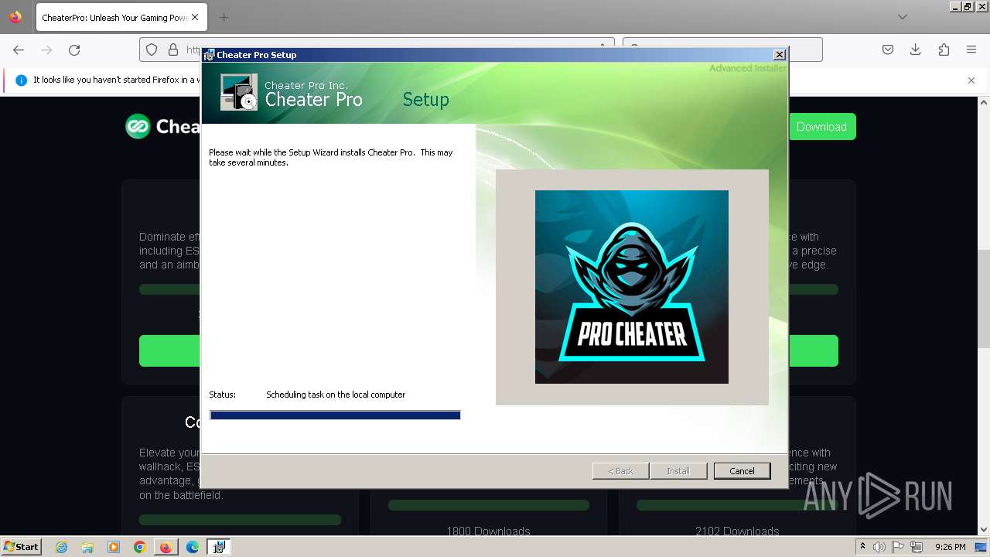
Task: Click the setup title bar icon
Action: (209, 55)
